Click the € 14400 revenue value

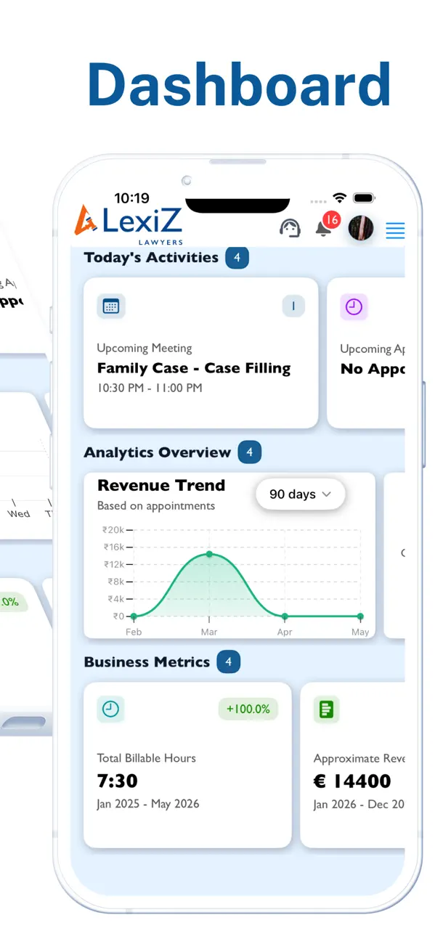(x=353, y=782)
